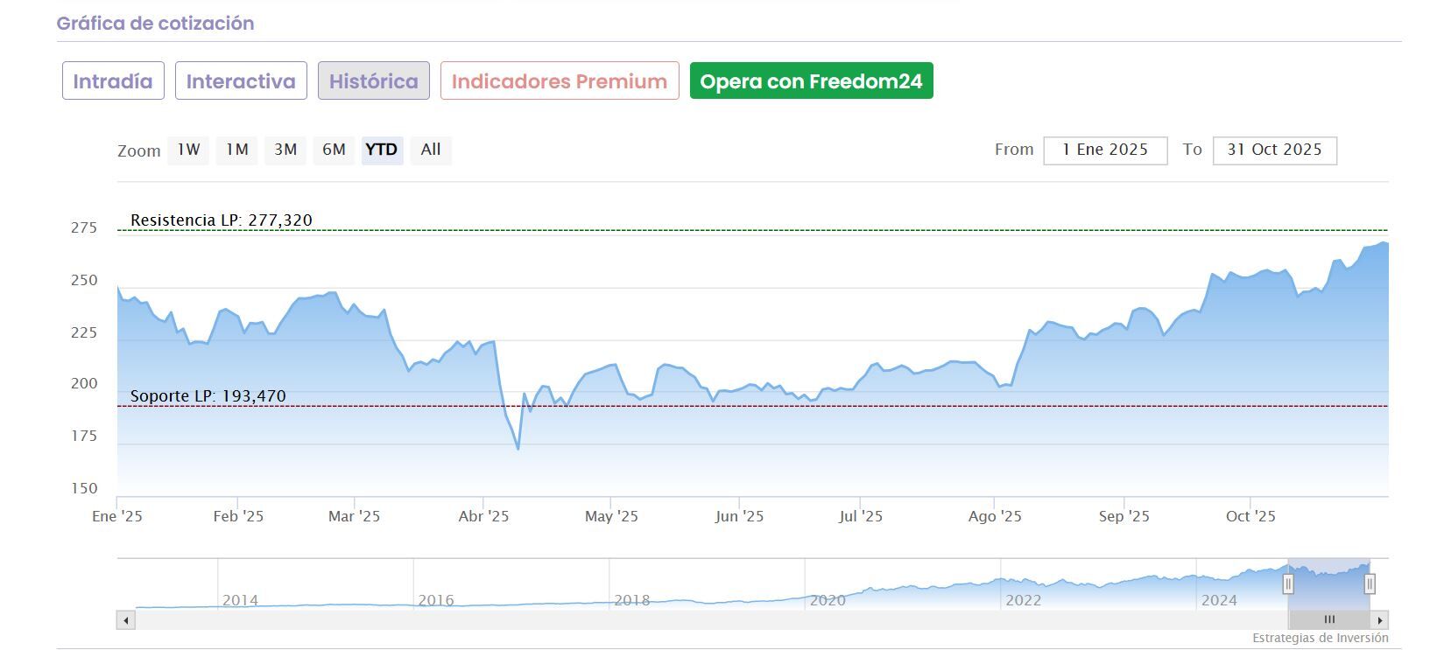Screen dimensions: 1437x650
Task: Choose the 3M zoom option
Action: point(285,150)
